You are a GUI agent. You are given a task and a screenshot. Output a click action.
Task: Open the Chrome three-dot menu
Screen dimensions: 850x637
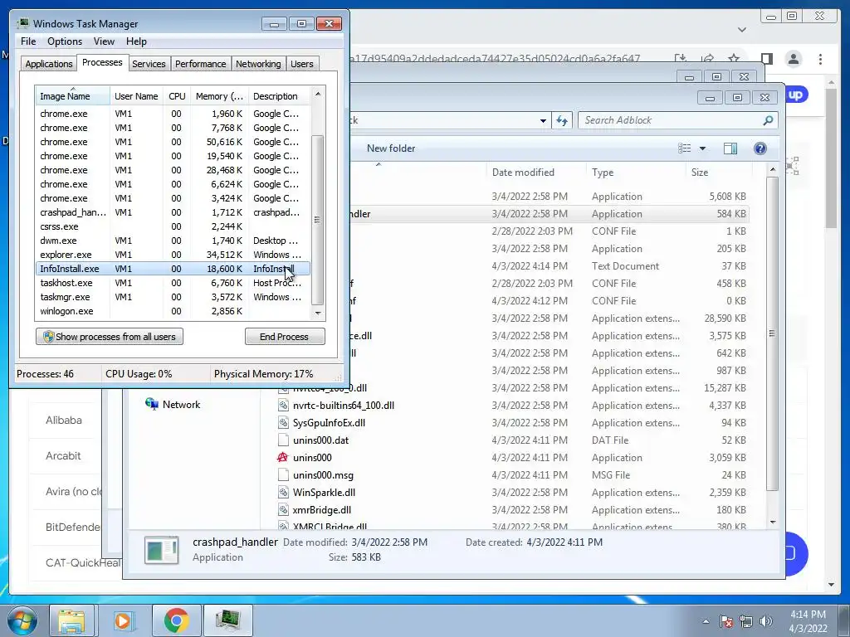[x=820, y=59]
